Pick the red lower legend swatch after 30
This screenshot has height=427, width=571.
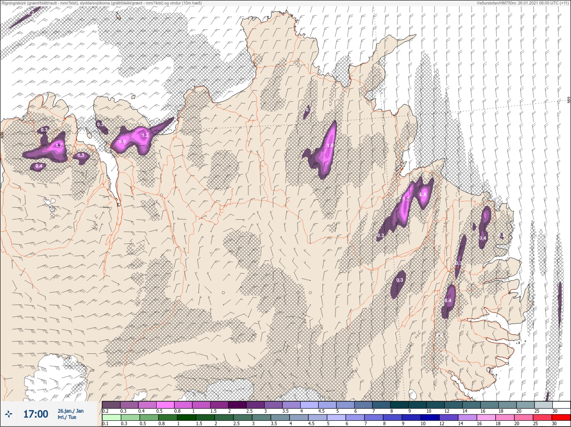click(561, 418)
